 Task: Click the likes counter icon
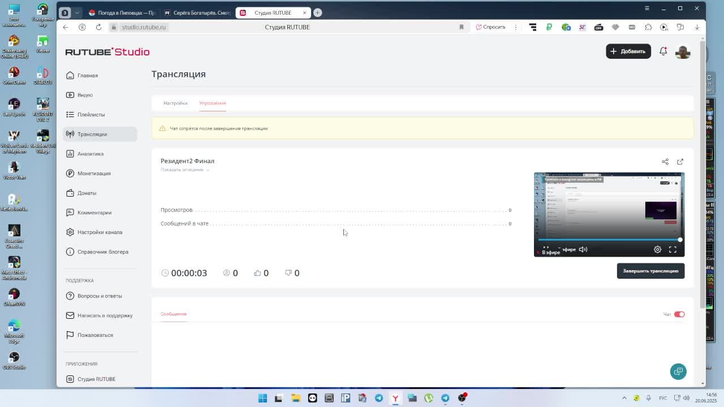[257, 273]
